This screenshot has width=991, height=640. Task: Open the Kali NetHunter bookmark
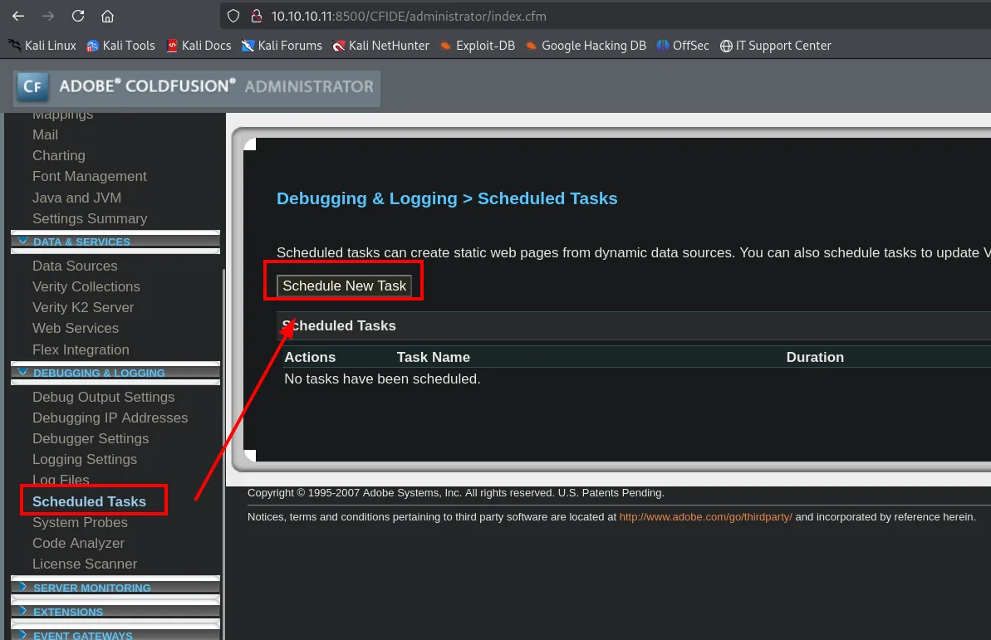coord(381,46)
